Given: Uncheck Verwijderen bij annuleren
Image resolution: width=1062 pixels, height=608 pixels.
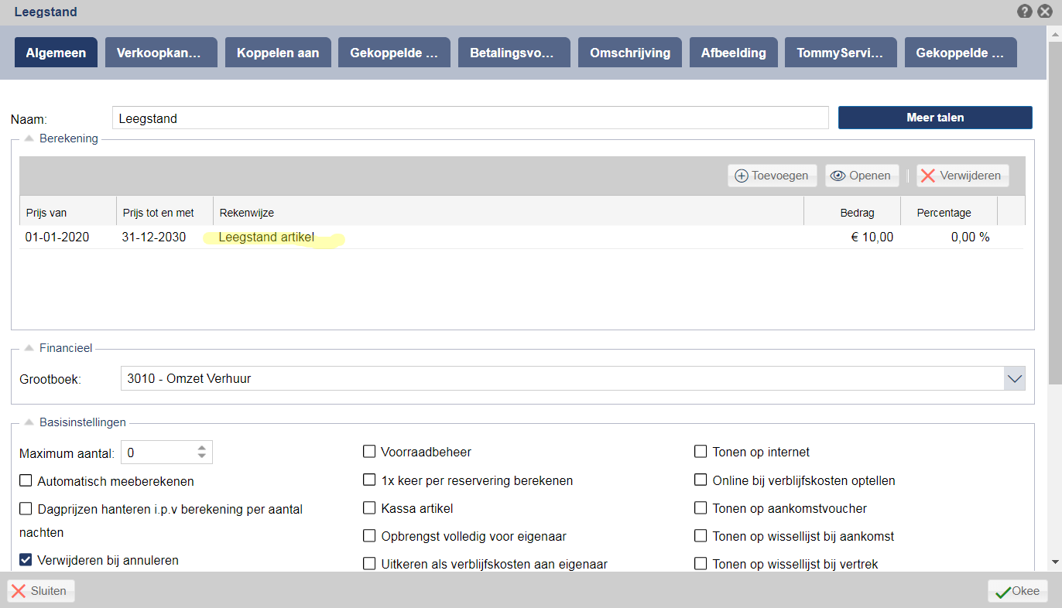Looking at the screenshot, I should point(26,560).
